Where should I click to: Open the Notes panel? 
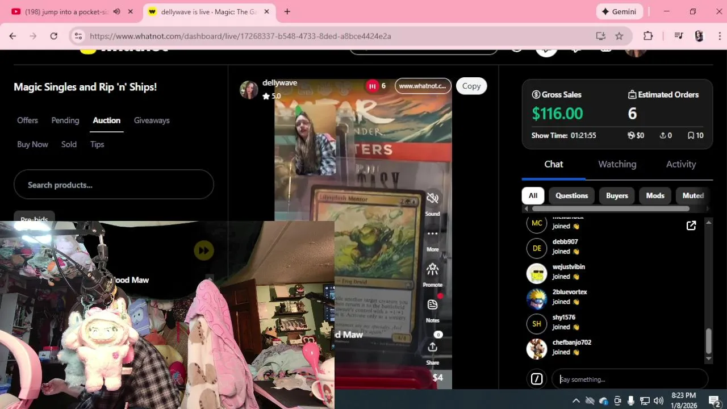(x=432, y=304)
